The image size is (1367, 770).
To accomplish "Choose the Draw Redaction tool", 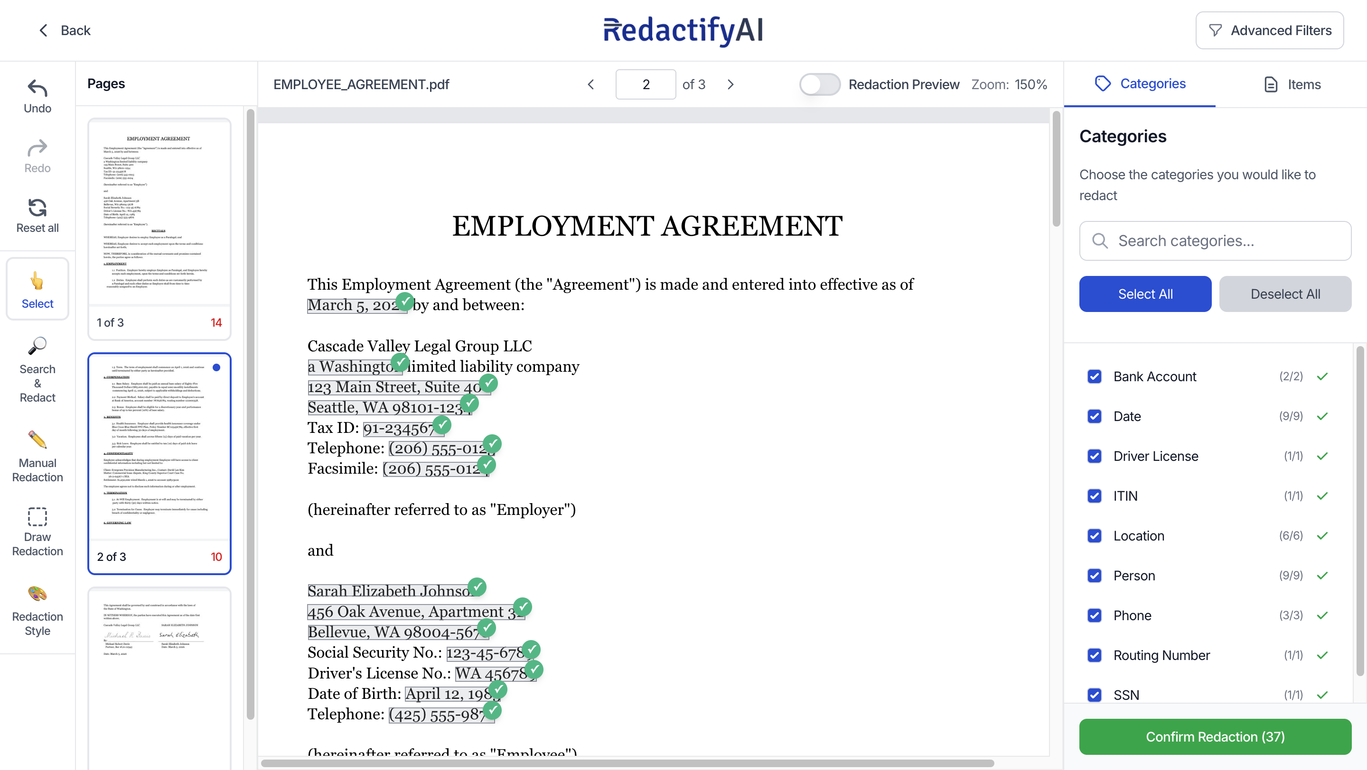I will point(37,530).
